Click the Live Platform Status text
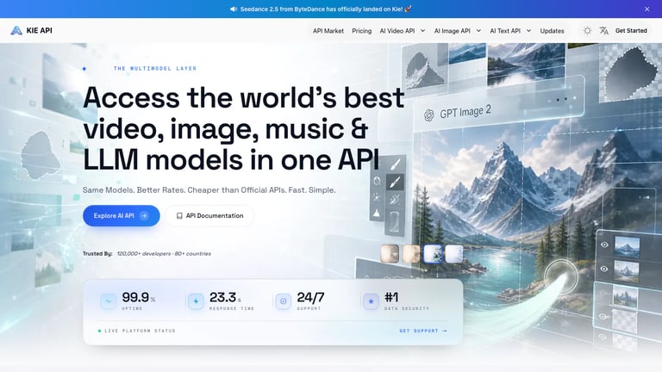This screenshot has height=372, width=662. tap(140, 331)
